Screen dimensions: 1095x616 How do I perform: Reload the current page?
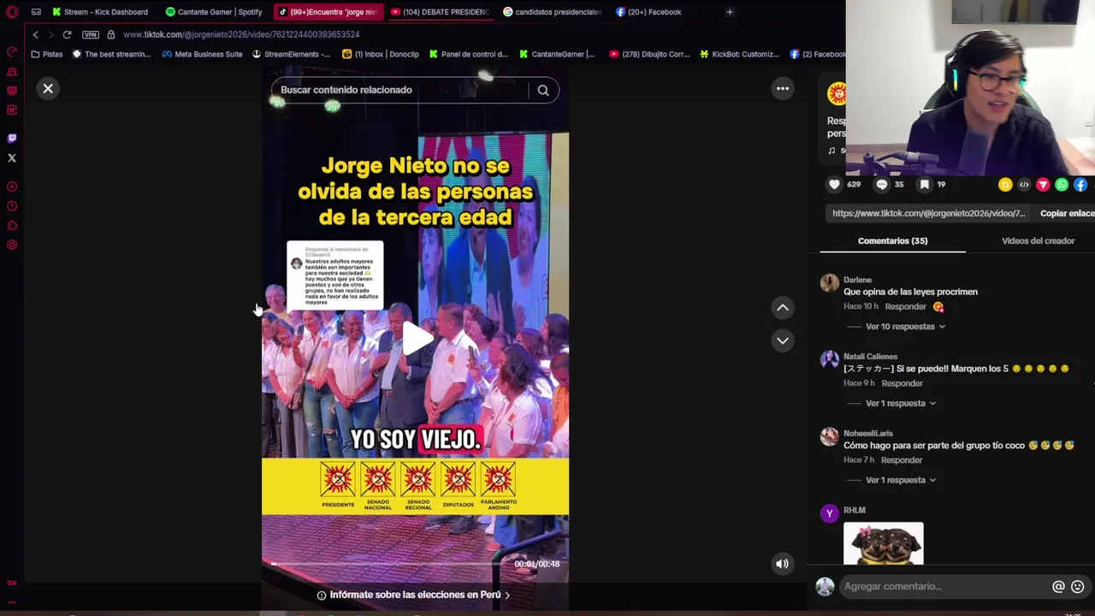[x=67, y=34]
